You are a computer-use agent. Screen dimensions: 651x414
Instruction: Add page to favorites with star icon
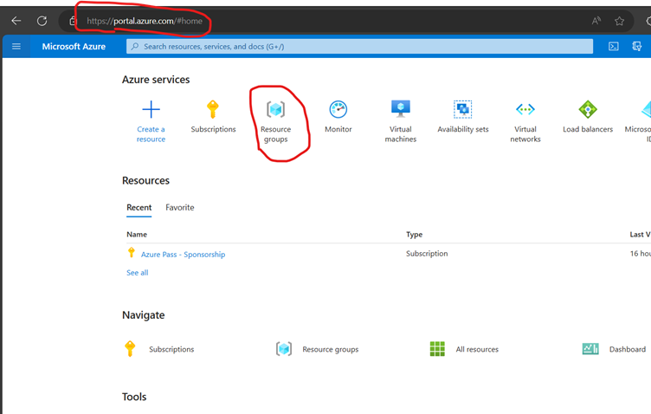[620, 21]
